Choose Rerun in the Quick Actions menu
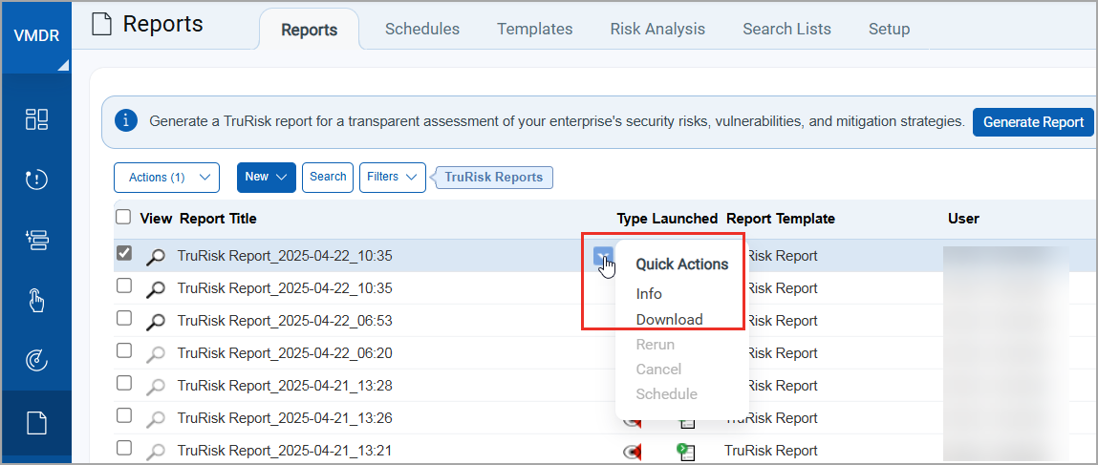1098x465 pixels. pyautogui.click(x=656, y=345)
